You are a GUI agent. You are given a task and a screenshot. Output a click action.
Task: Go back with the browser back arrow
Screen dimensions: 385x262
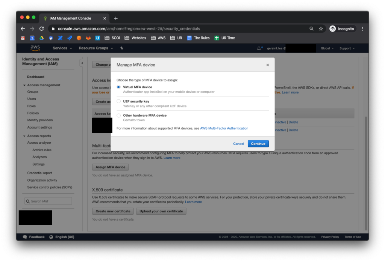(23, 29)
